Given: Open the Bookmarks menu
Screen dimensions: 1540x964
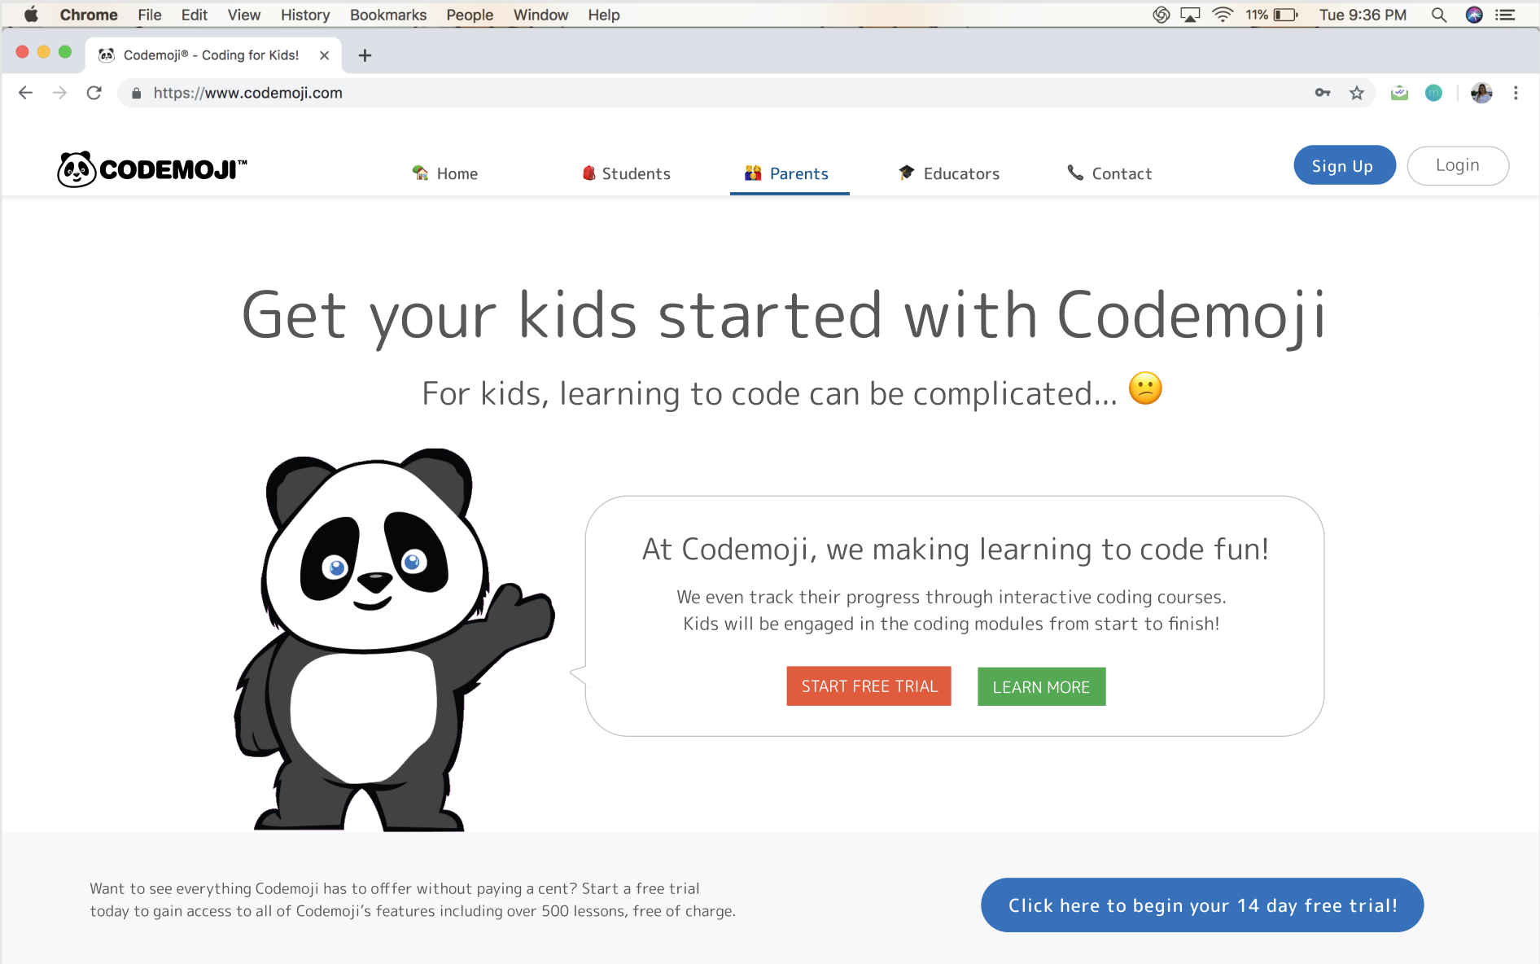Looking at the screenshot, I should pyautogui.click(x=387, y=14).
